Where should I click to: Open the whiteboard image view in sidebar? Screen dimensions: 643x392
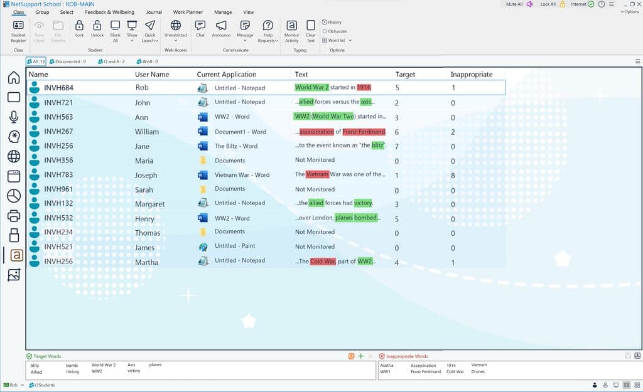coord(14,275)
